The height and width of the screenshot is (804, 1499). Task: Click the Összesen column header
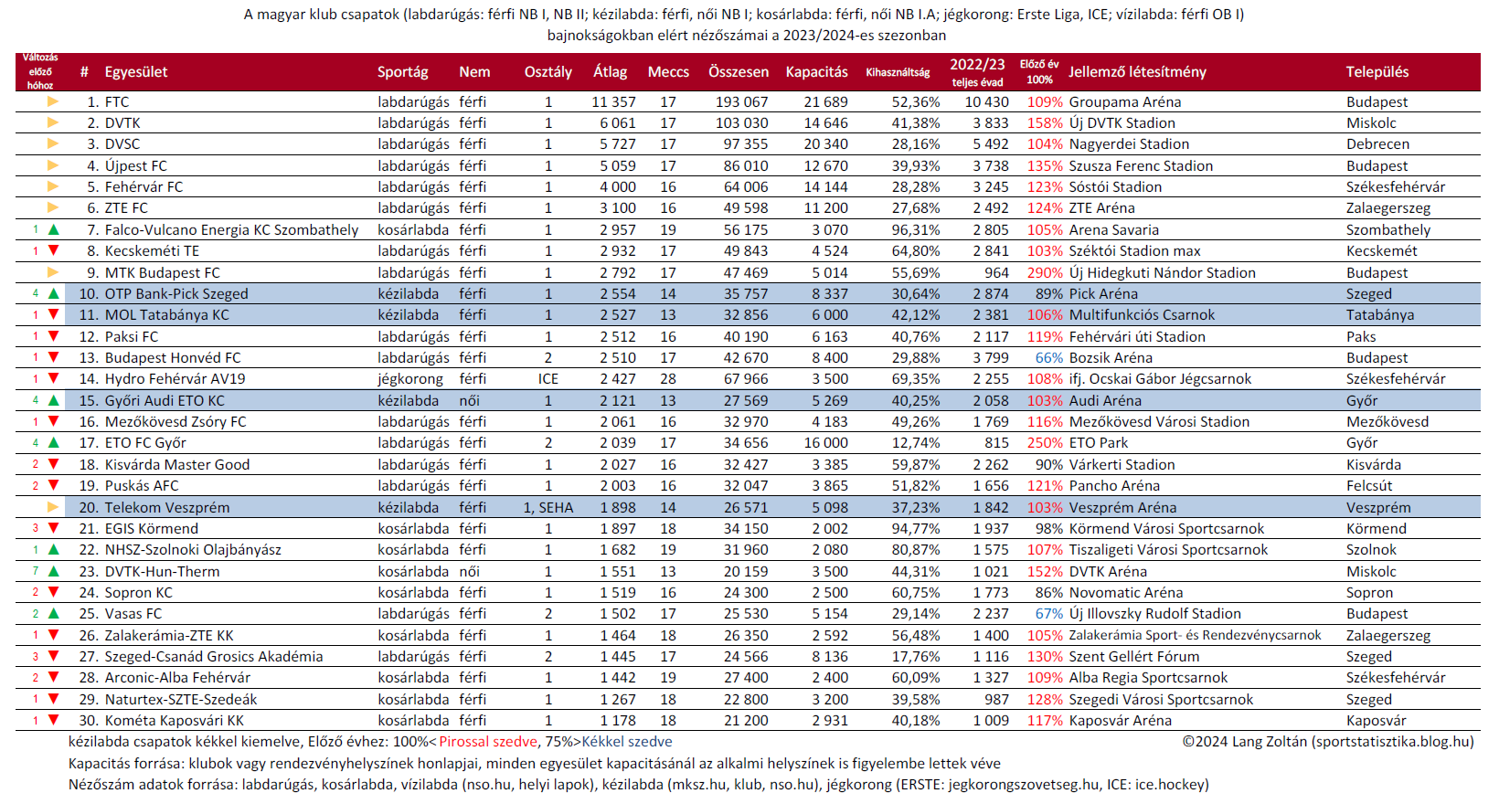tap(739, 71)
